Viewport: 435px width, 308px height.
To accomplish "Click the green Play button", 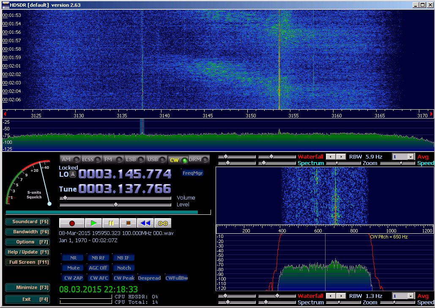I will pyautogui.click(x=93, y=223).
